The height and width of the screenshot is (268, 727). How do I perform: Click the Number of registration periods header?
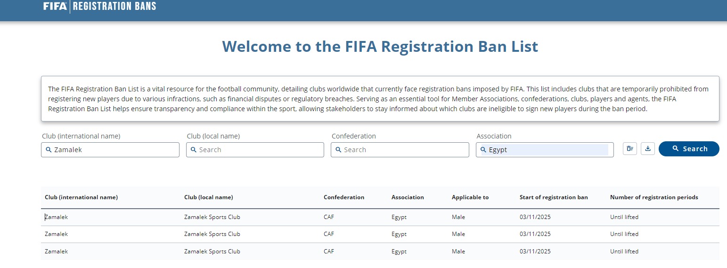pos(653,197)
